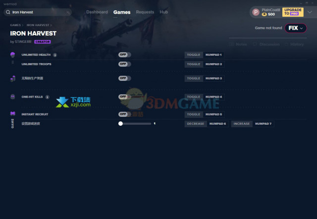The height and width of the screenshot is (219, 317).
Task: Change the NUMPAD 1 hotkey
Action: pyautogui.click(x=213, y=55)
